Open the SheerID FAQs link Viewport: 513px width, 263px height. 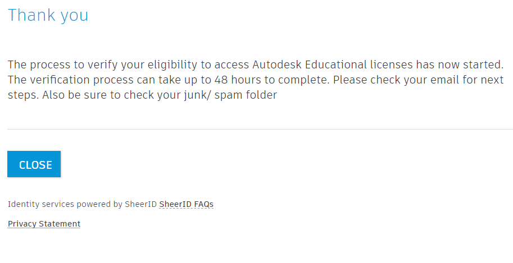[186, 204]
